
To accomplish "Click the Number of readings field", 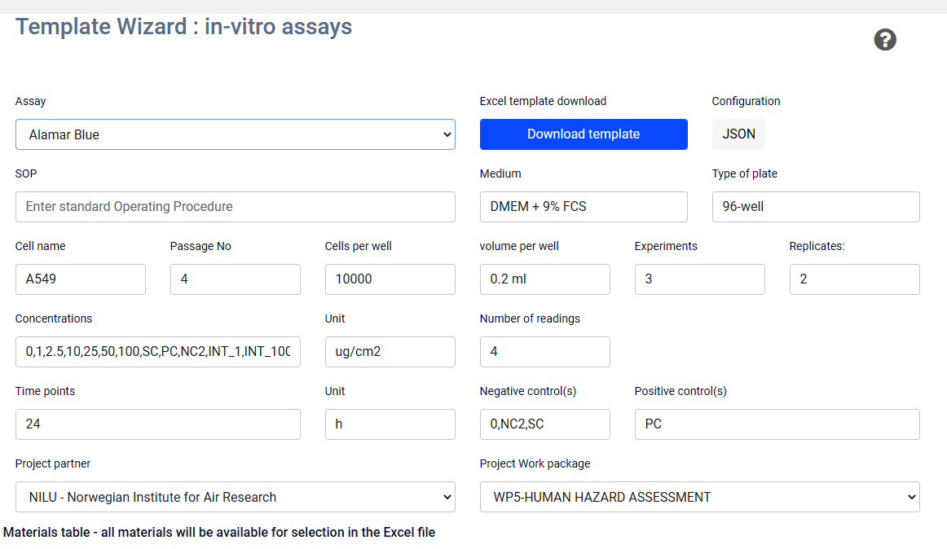I will (544, 352).
